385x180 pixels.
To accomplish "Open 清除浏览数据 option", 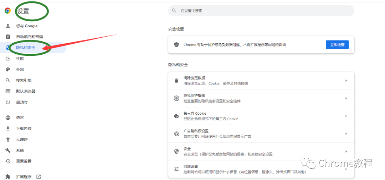I will (261, 81).
